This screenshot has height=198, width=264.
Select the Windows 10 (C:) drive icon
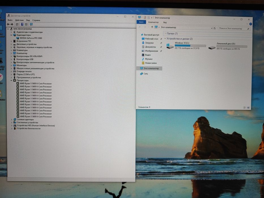coord(170,46)
